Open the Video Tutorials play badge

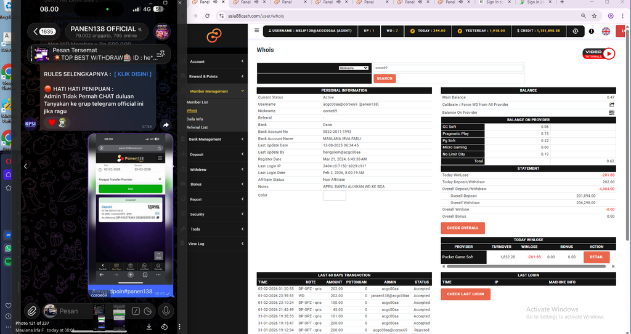tap(599, 54)
